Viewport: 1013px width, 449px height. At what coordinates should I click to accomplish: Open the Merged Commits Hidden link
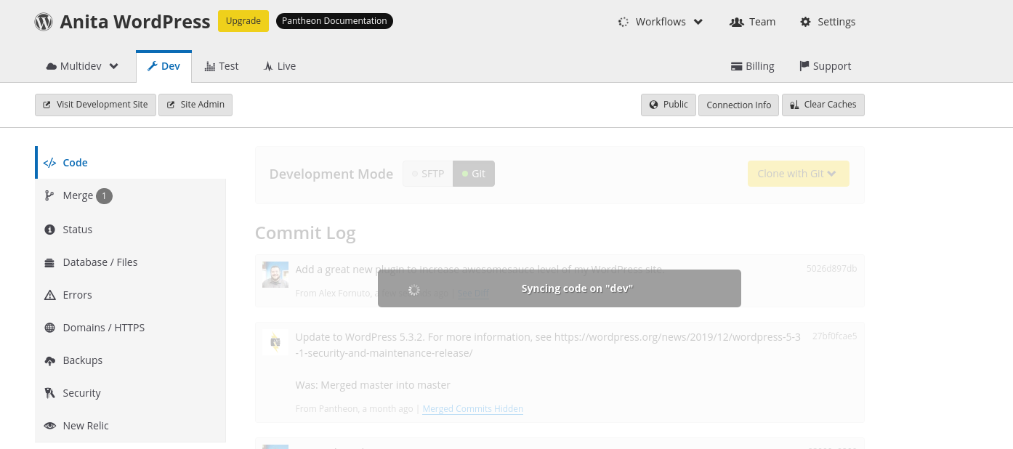click(472, 408)
